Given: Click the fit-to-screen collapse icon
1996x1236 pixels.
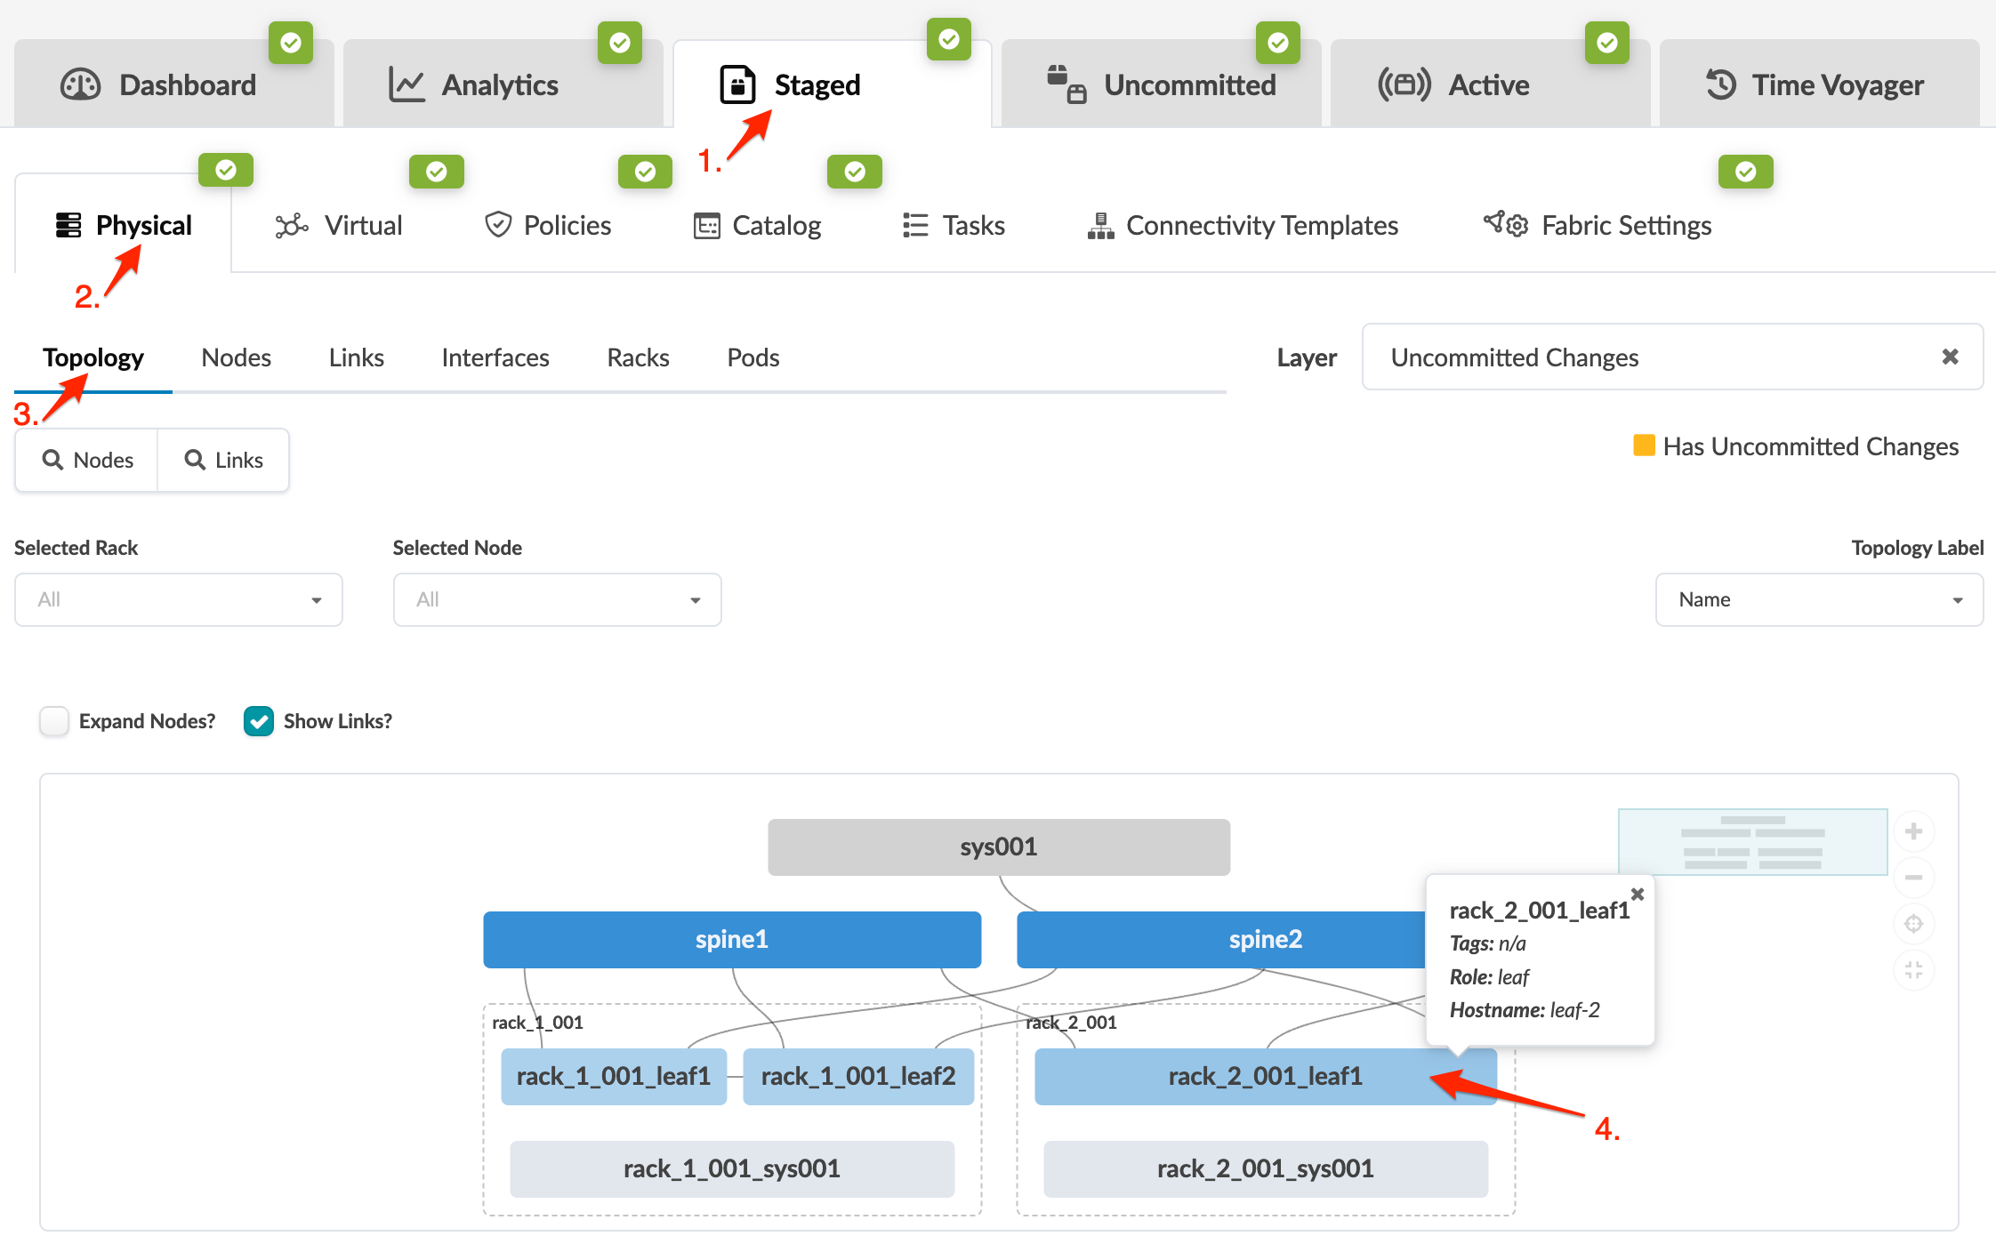Looking at the screenshot, I should 1913,970.
